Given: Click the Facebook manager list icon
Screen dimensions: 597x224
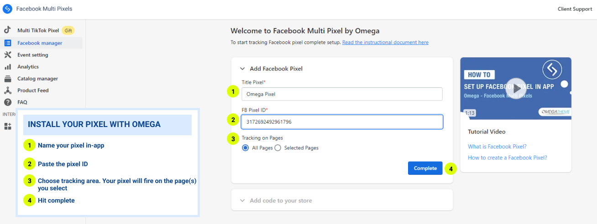Looking at the screenshot, I should point(7,43).
